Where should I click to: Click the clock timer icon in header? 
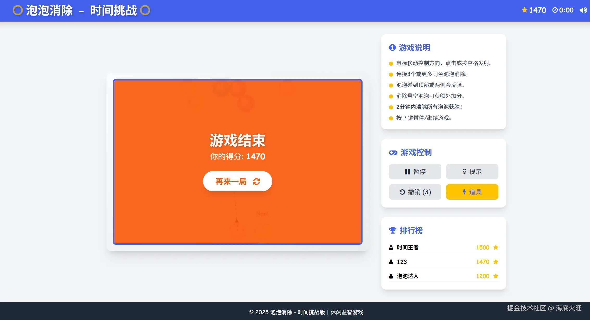pos(555,10)
